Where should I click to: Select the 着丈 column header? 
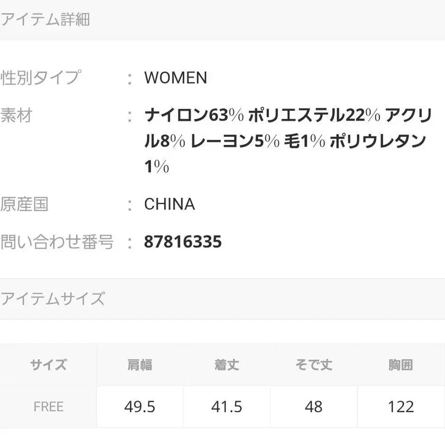coord(227,365)
